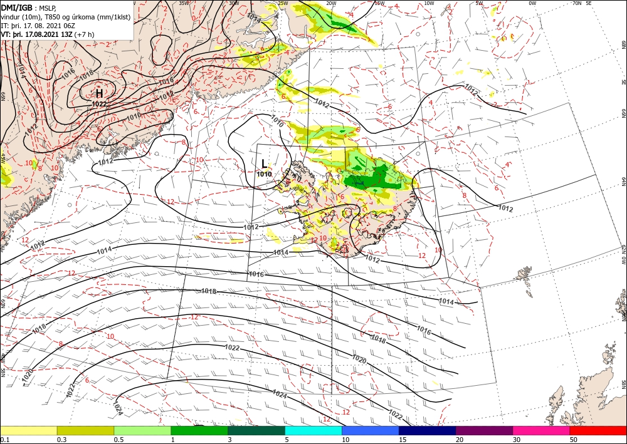Click the yellow 0.1–0.3 mm legend swatch
The image size is (627, 444).
pos(28,431)
